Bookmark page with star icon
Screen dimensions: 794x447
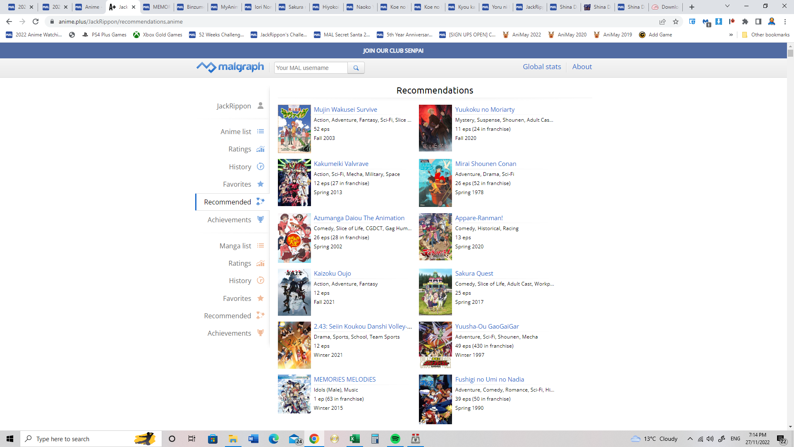(x=676, y=22)
